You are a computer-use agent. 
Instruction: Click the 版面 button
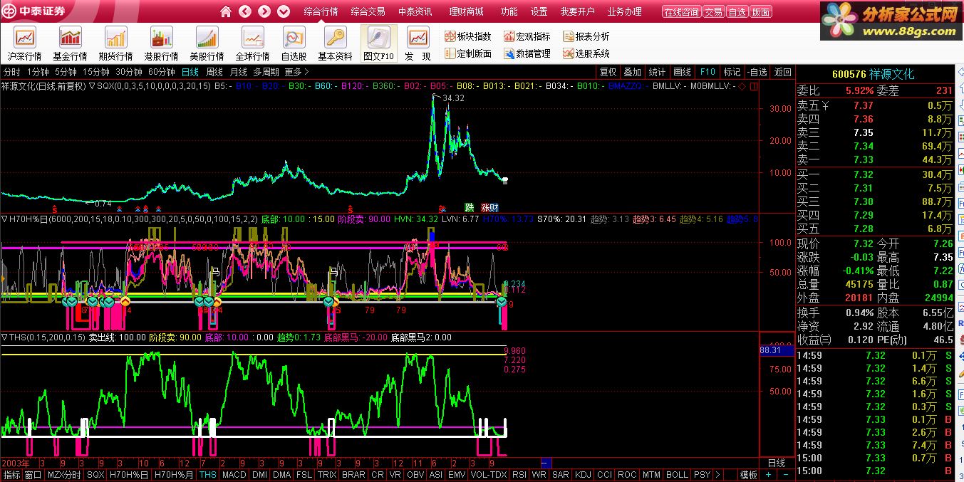click(761, 12)
